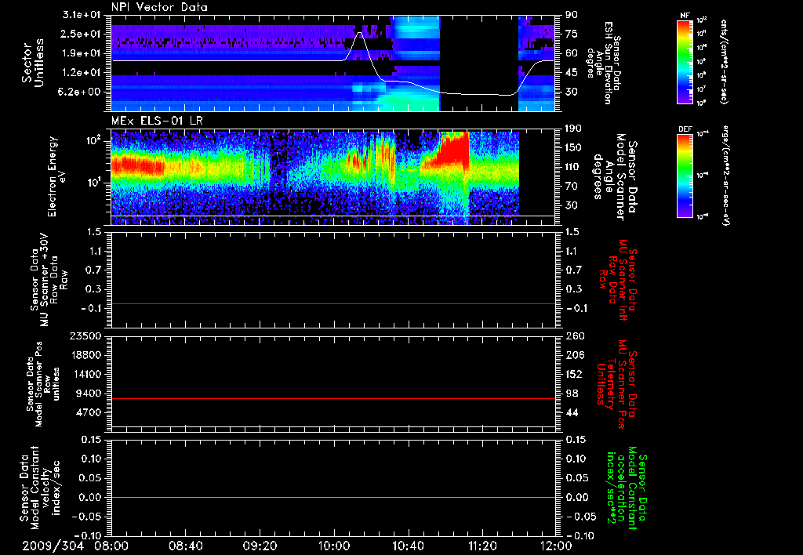Click the 'Sector Unitless' axis title

[33, 63]
